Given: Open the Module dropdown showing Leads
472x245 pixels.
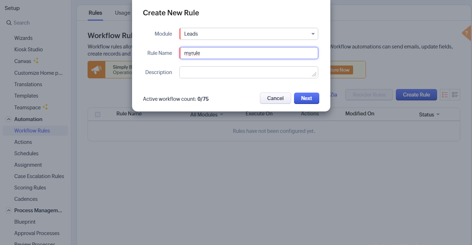Looking at the screenshot, I should pos(248,34).
